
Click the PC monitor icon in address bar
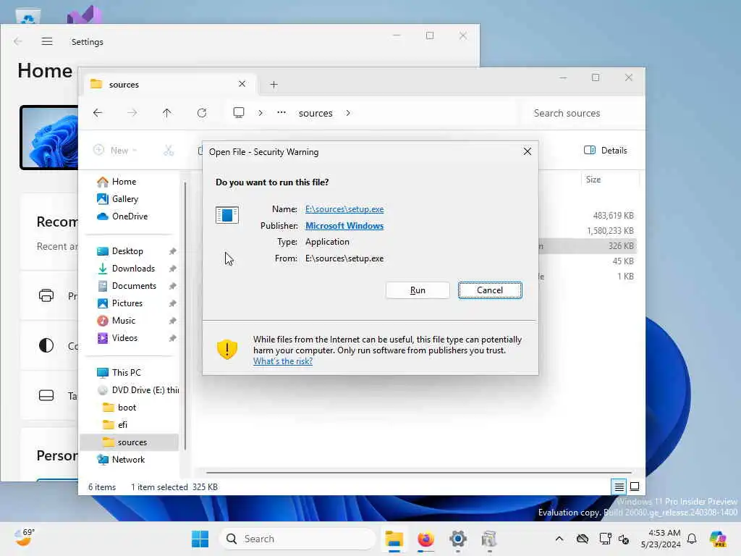(239, 112)
